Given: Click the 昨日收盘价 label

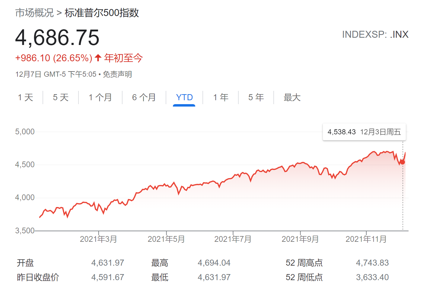Looking at the screenshot, I should pyautogui.click(x=38, y=277).
